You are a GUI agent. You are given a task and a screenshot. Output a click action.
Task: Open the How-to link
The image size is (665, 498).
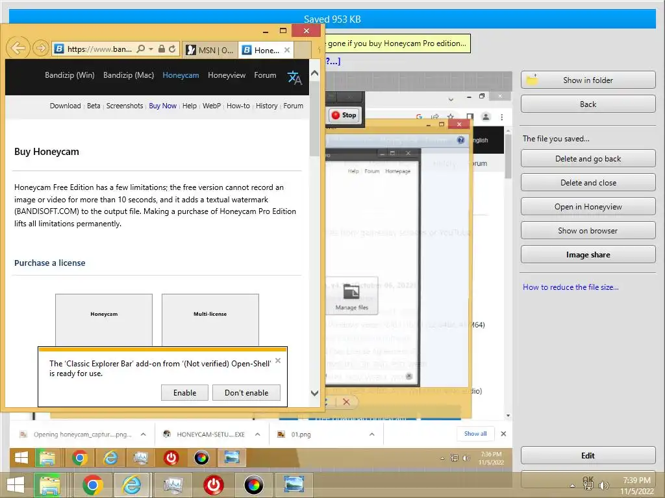[238, 106]
